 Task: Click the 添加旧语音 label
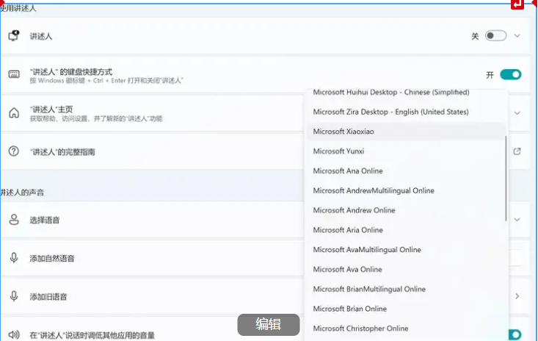tap(48, 296)
